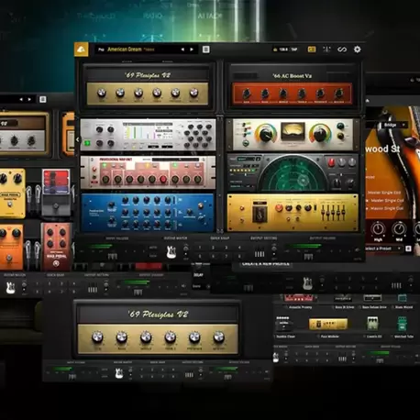Click the yellow home logo icon in main window
Image resolution: width=420 pixels, height=420 pixels.
(x=81, y=50)
